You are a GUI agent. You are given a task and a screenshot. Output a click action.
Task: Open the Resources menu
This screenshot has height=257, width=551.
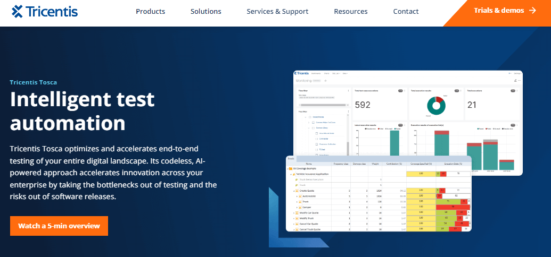[x=351, y=11]
